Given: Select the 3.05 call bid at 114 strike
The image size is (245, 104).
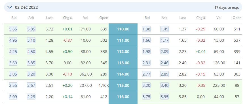Looking at the screenshot, I should coord(13,74).
